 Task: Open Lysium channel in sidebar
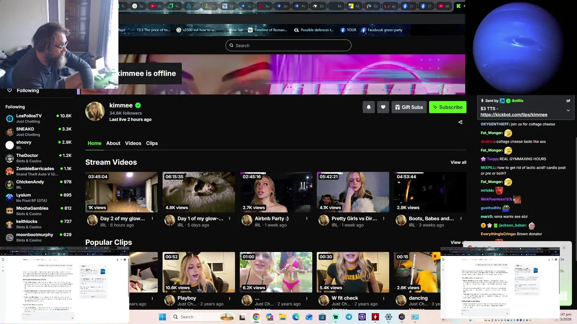39,198
